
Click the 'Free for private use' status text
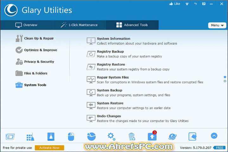[17, 148]
